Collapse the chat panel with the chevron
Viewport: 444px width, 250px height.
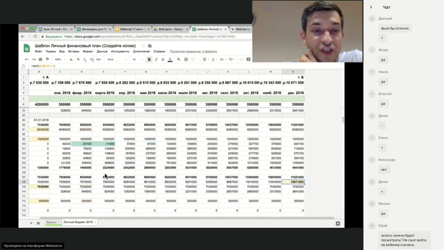[x=371, y=7]
